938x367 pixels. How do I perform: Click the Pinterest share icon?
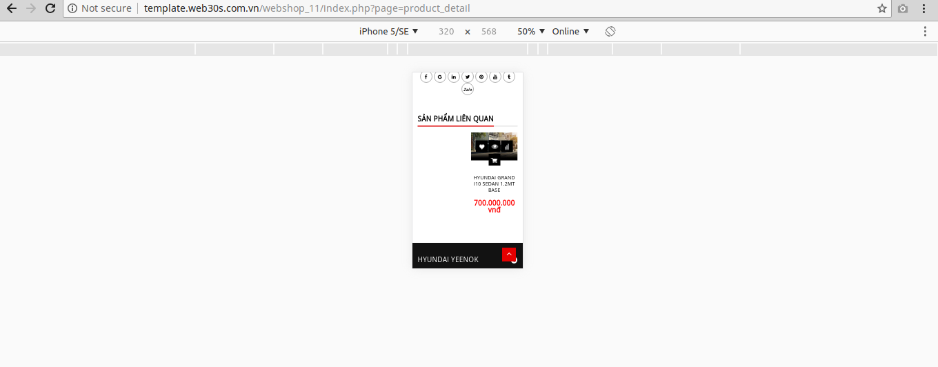[x=481, y=77]
